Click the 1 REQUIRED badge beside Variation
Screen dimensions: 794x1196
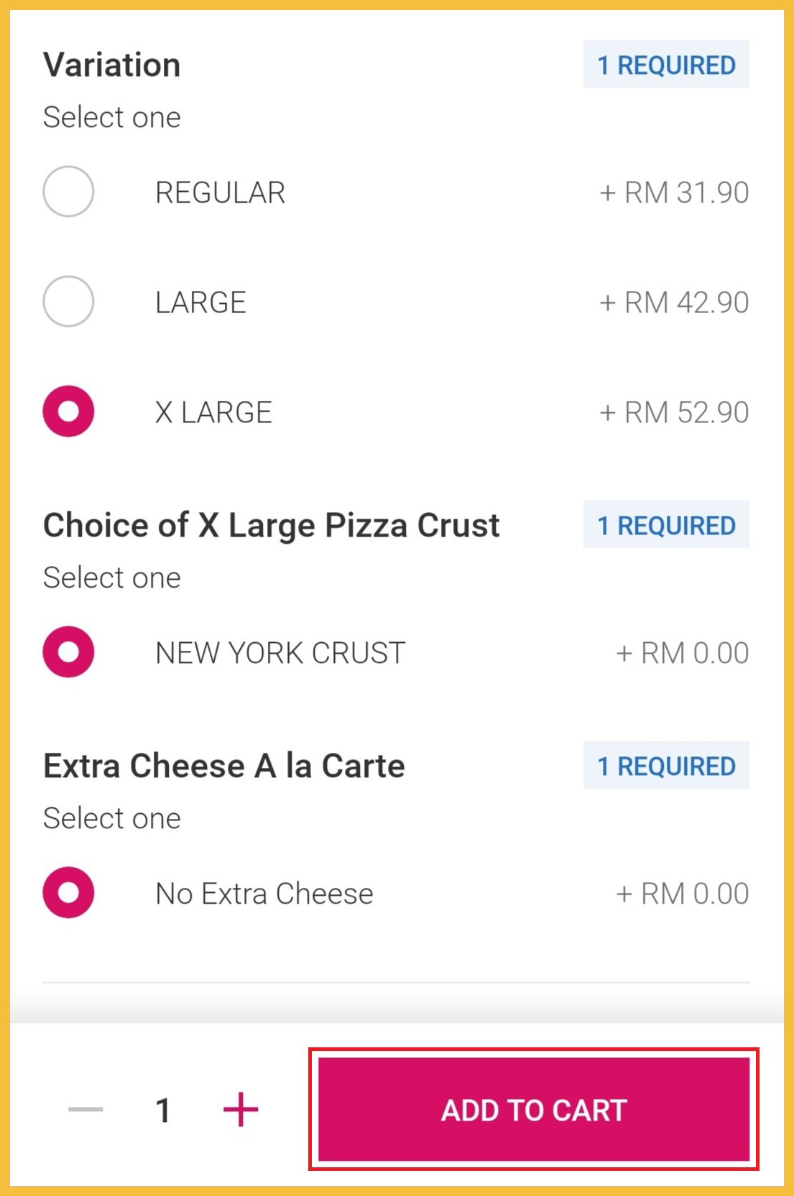pos(666,65)
